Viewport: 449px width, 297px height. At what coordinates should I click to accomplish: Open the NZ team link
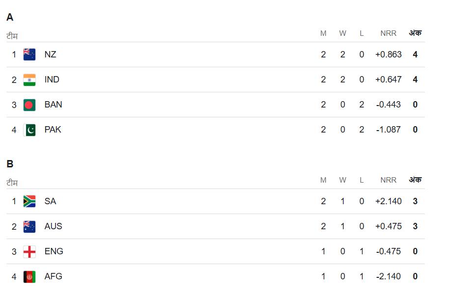pos(50,54)
